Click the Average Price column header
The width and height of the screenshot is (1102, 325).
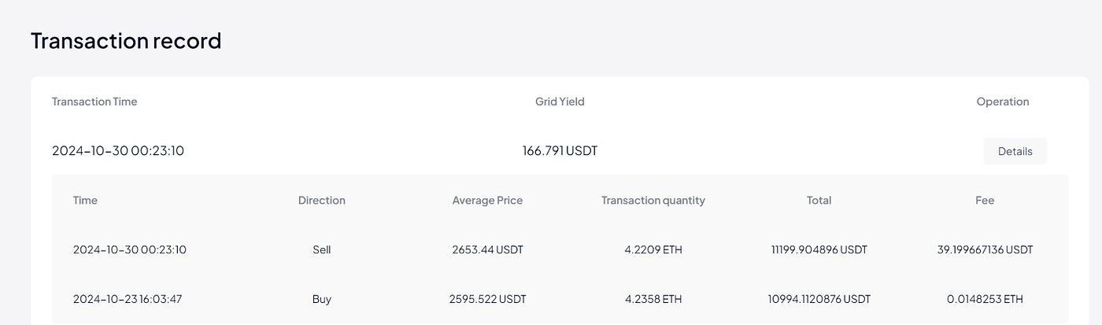487,201
